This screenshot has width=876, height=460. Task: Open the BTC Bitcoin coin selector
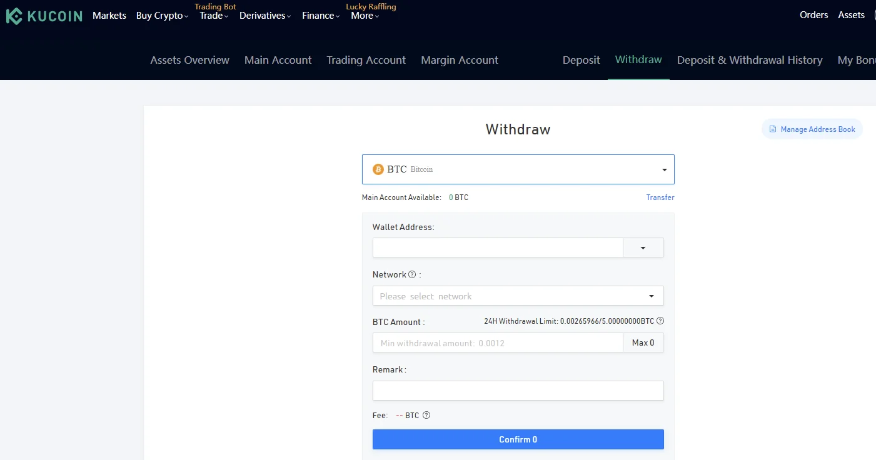(518, 169)
